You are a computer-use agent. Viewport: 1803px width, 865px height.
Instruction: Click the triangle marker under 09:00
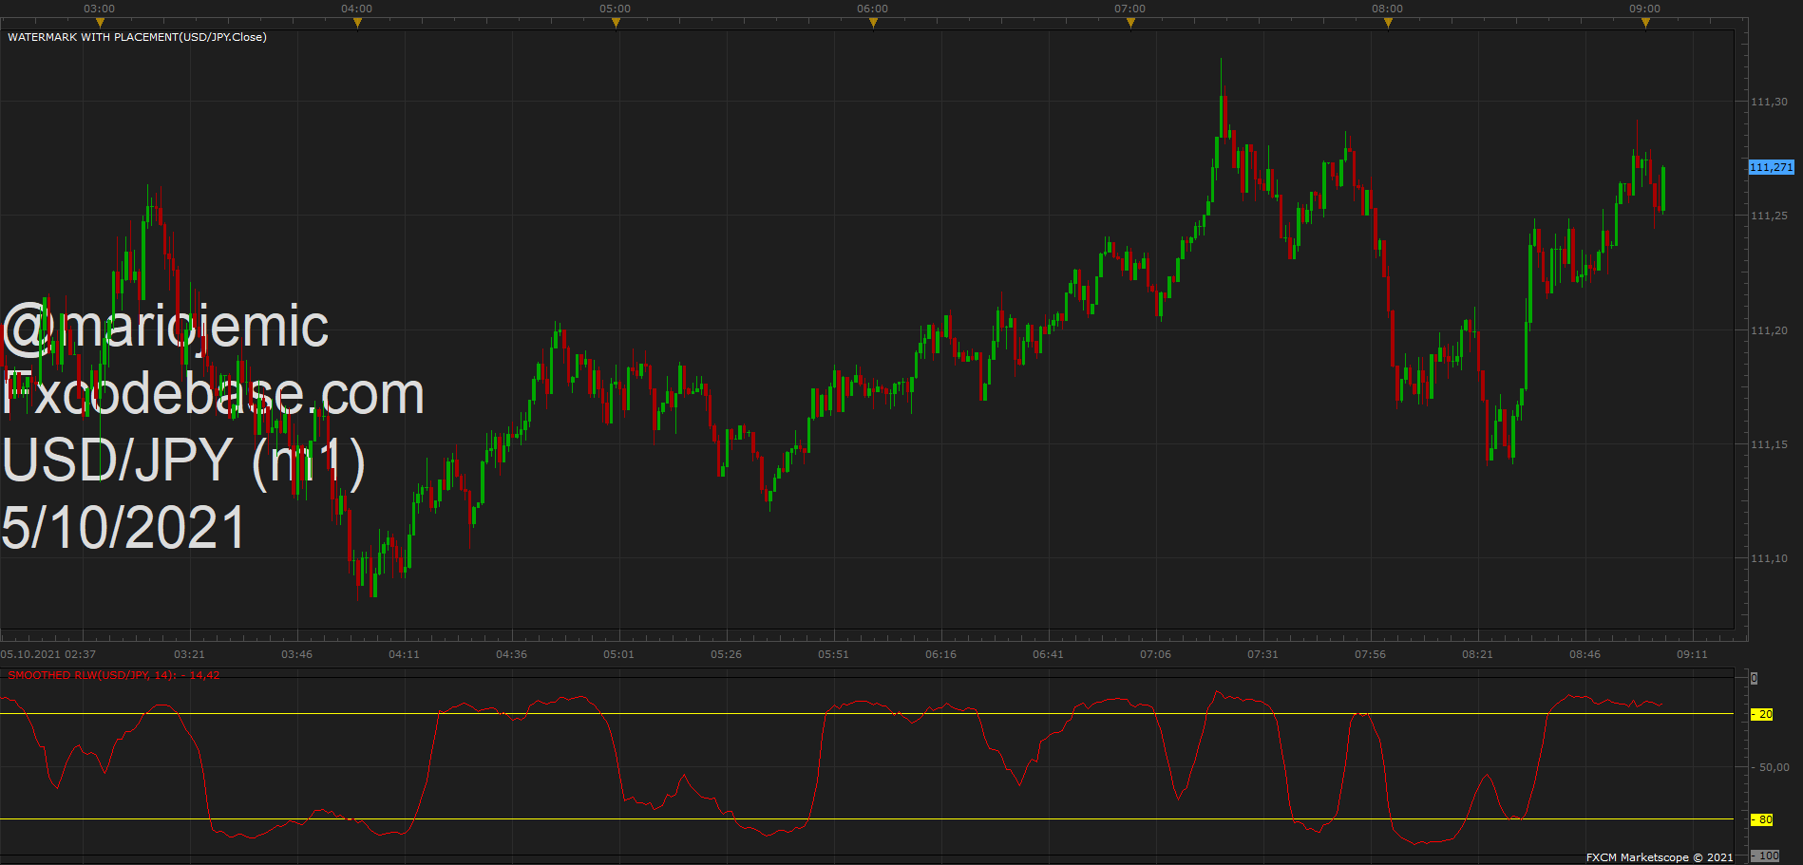point(1645,23)
